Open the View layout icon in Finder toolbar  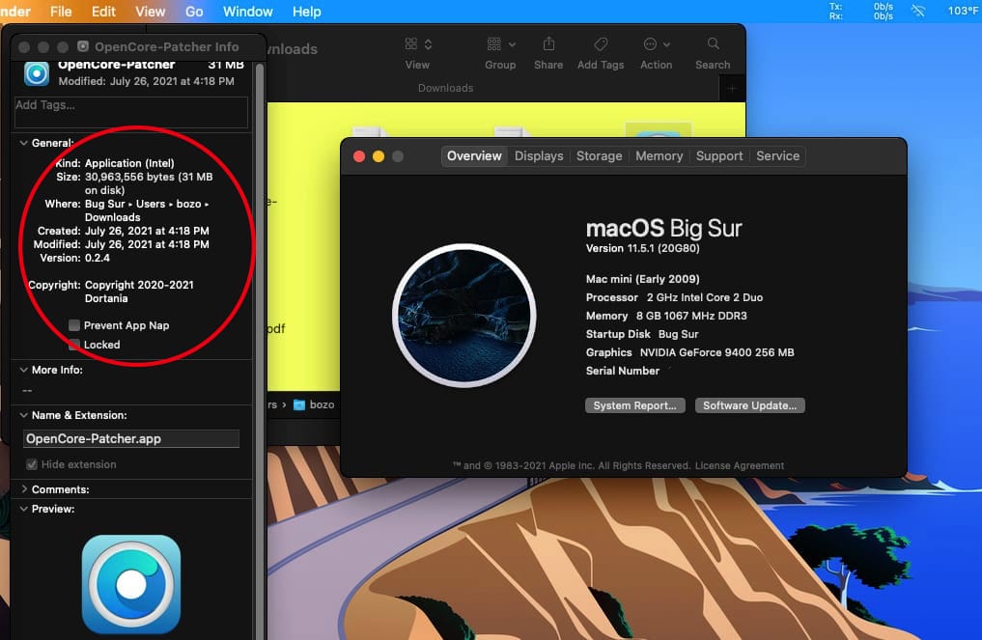pyautogui.click(x=410, y=43)
